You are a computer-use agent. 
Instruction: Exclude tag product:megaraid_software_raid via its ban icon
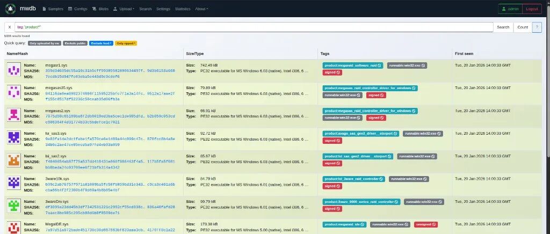click(379, 65)
